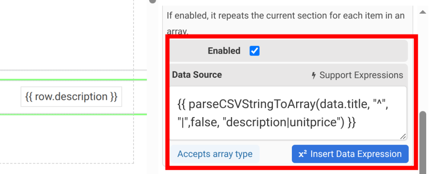
Task: Click the Insert Data Expression button
Action: [x=350, y=154]
